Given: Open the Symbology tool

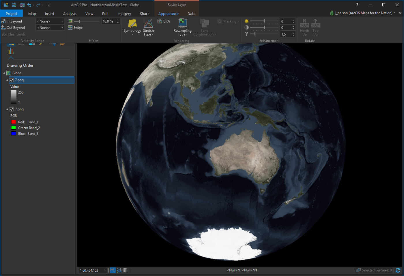Looking at the screenshot, I should tap(132, 27).
